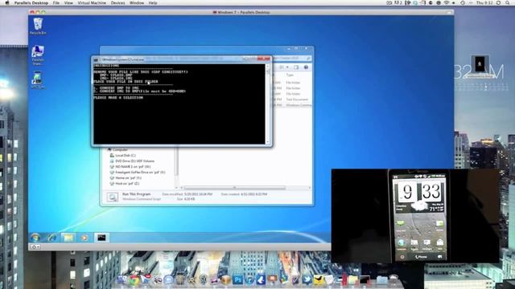The image size is (515, 289).
Task: Select the Home on 'psf' drive
Action: [x=126, y=177]
